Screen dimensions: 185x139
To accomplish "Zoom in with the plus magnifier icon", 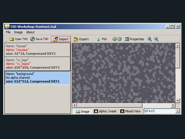I will click(149, 39).
